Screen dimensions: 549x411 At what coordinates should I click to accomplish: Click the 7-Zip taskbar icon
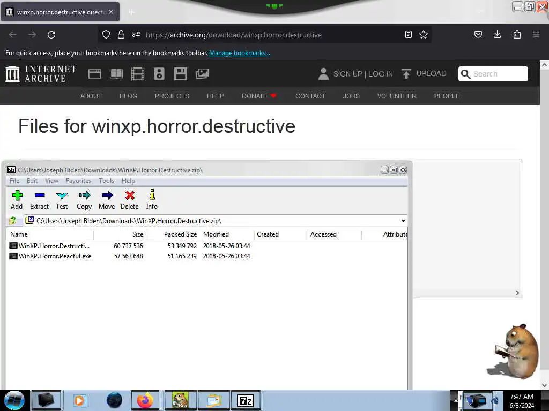246,400
